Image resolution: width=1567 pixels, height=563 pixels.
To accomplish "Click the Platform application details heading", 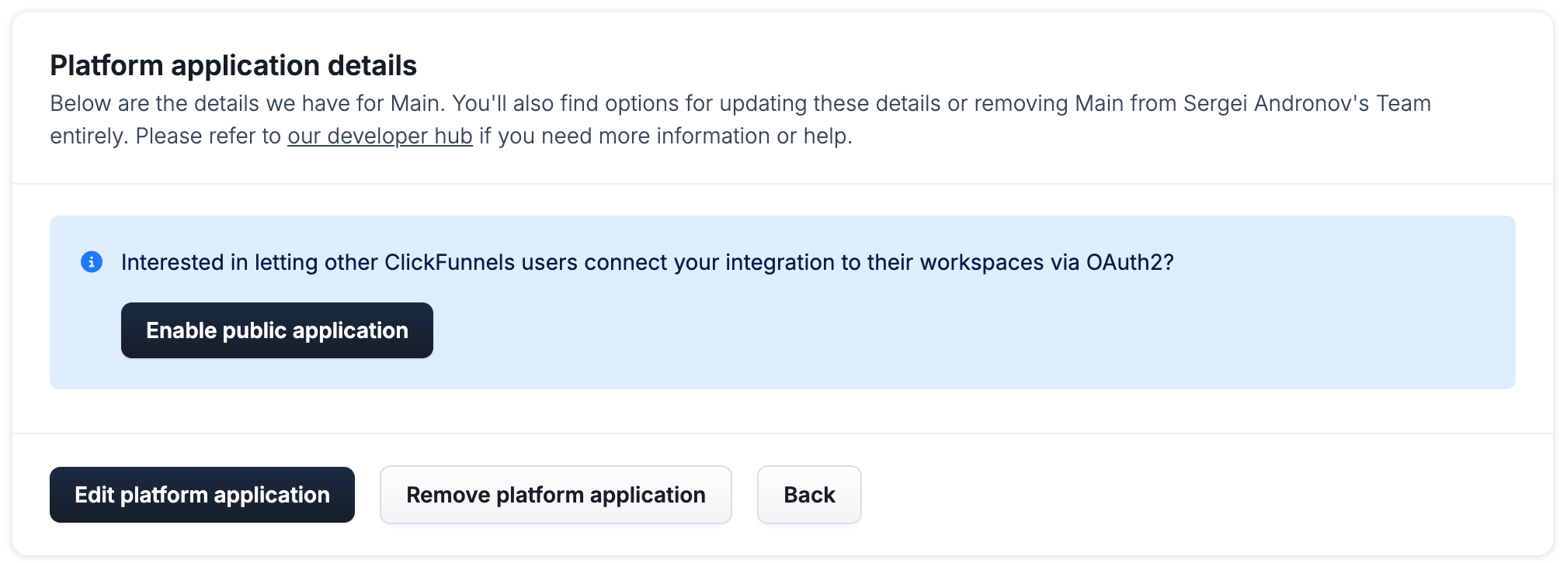I will point(234,65).
